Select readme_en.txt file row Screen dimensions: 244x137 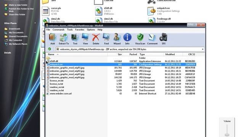click(121, 87)
